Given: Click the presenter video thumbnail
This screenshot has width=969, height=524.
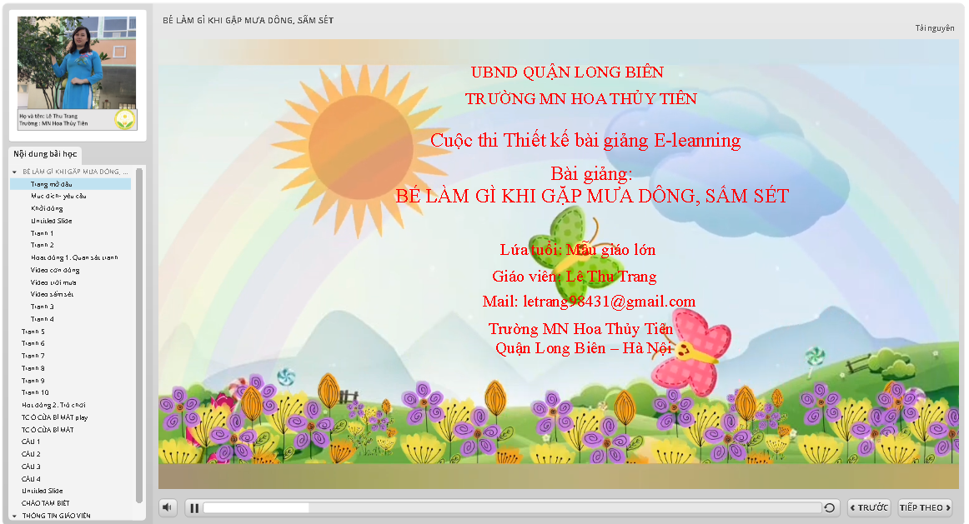Looking at the screenshot, I should point(77,62).
